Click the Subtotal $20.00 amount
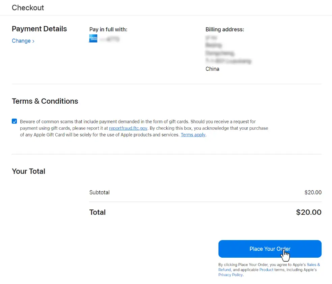The height and width of the screenshot is (284, 332). (313, 192)
